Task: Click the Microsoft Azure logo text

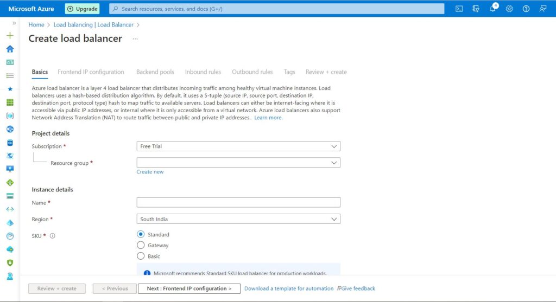Action: pyautogui.click(x=31, y=9)
